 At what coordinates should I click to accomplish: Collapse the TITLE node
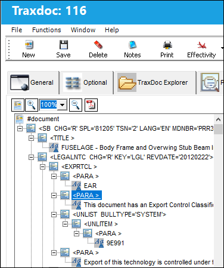tap(31, 138)
